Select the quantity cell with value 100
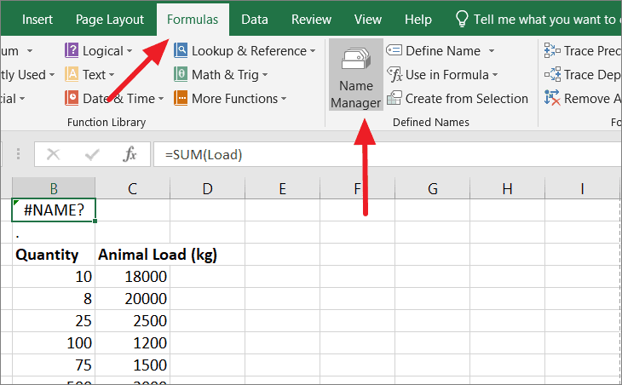This screenshot has height=385, width=622. click(54, 343)
